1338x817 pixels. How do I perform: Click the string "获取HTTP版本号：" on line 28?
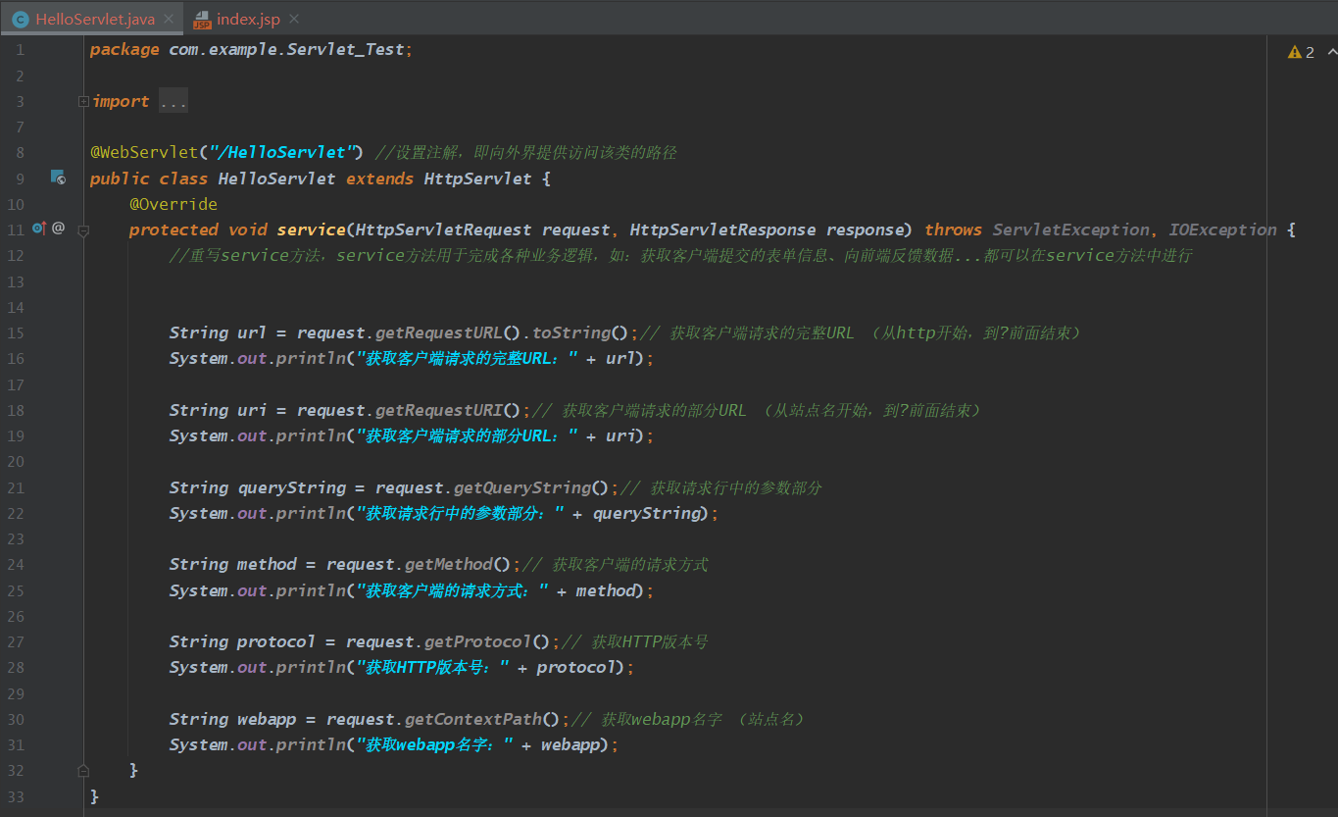click(x=433, y=667)
